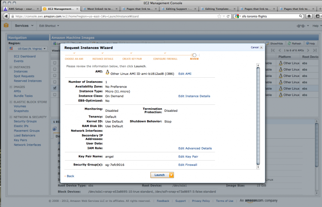322x207 pixels.
Task: Collapse the ELASTIC BLOCK STORE section
Action: pos(11,102)
